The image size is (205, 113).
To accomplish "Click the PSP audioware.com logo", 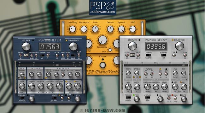I will coord(102,8).
